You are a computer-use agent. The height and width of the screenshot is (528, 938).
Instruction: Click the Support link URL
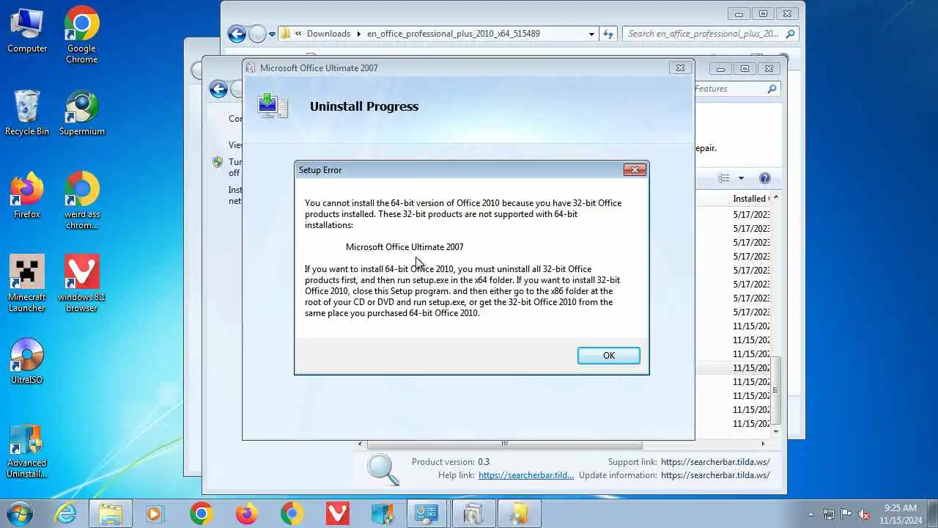coord(715,462)
